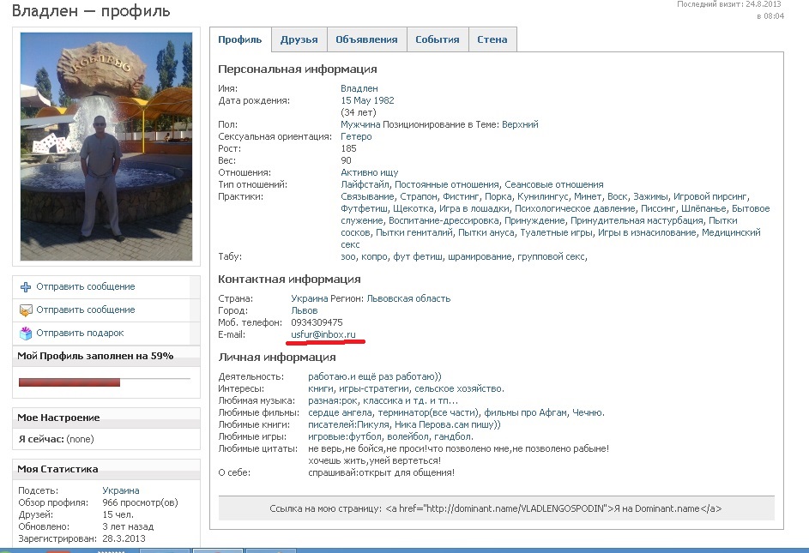This screenshot has width=809, height=553.
Task: Open the Друзья tab
Action: 299,39
